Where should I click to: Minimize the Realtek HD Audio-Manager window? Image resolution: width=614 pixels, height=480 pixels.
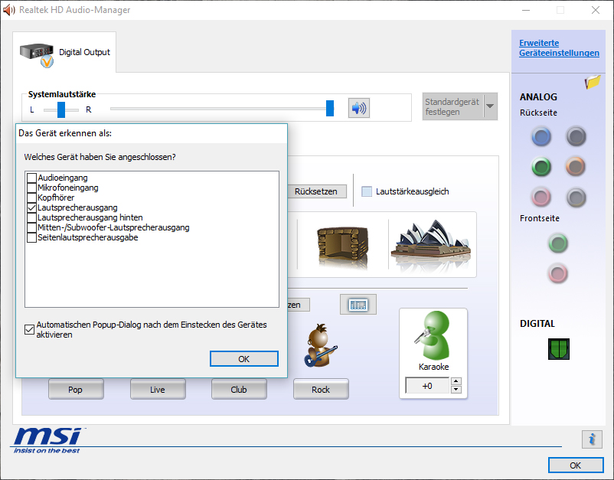coord(526,10)
